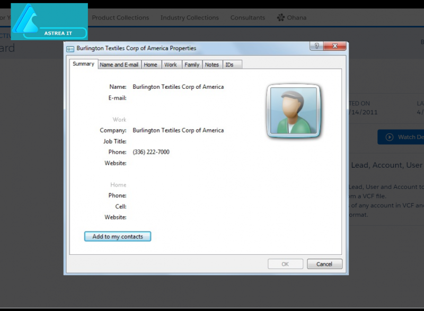424x311 pixels.
Task: Click the greyed OK button
Action: 285,264
